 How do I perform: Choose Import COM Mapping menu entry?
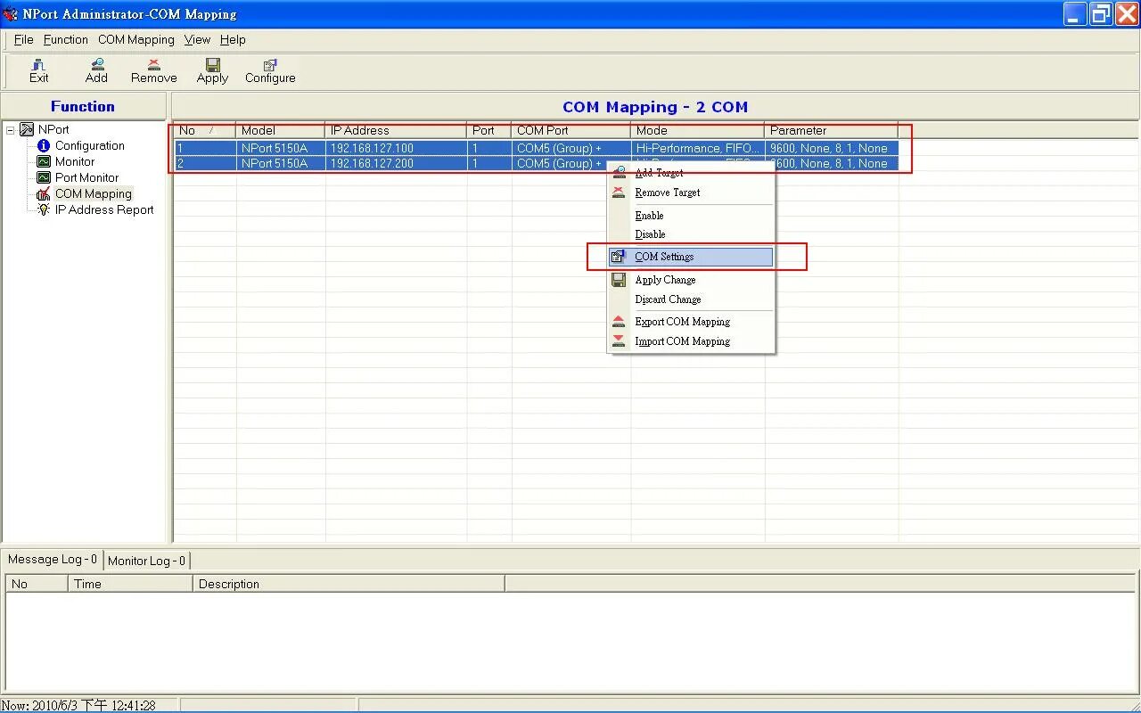click(691, 341)
